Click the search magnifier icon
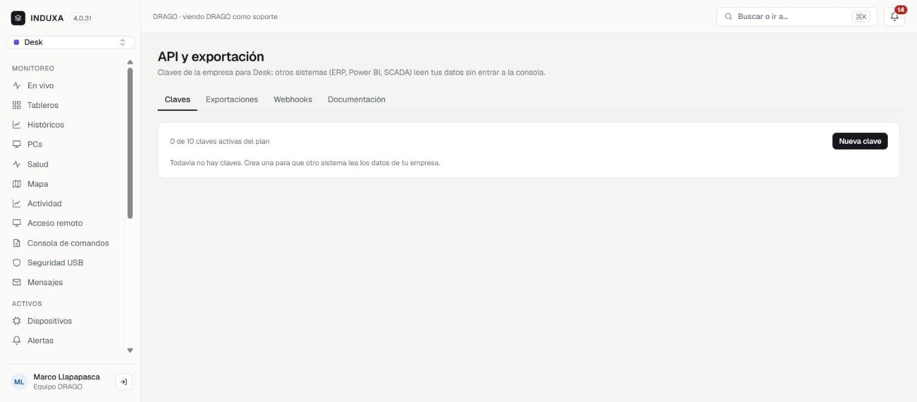The height and width of the screenshot is (402, 917). 728,17
